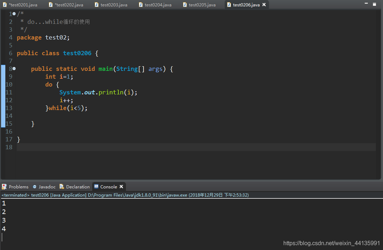
Task: Click the Javadoc @ icon
Action: pyautogui.click(x=35, y=187)
